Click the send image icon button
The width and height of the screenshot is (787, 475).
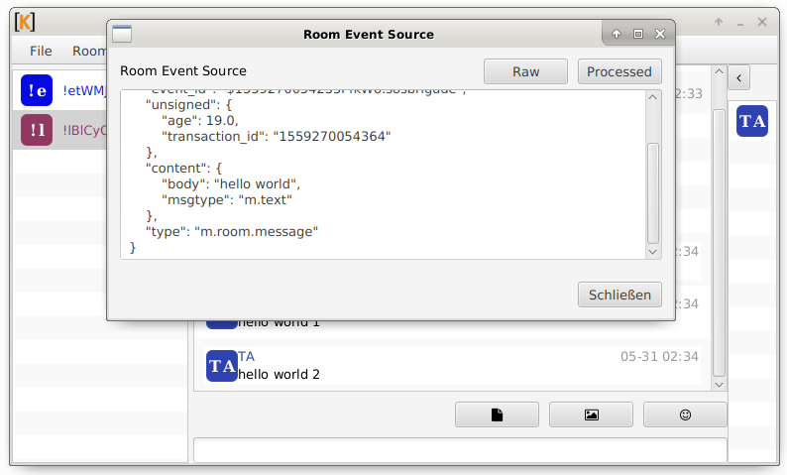click(x=591, y=415)
